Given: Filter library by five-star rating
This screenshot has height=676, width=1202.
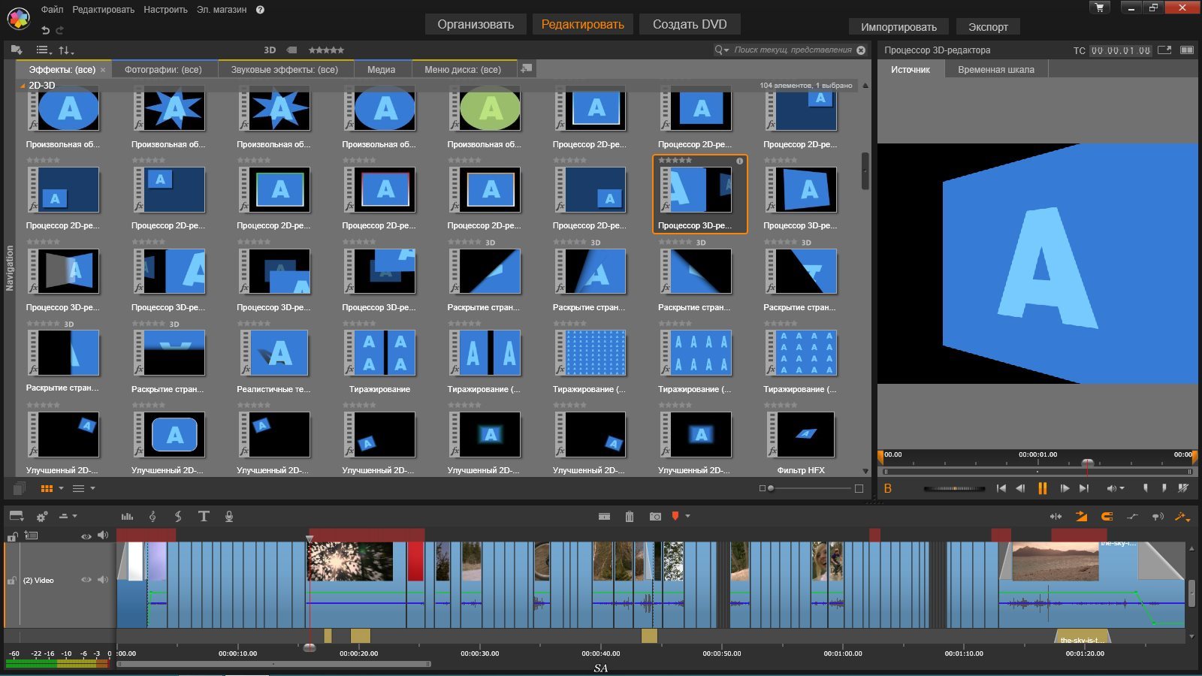Looking at the screenshot, I should pos(326,50).
